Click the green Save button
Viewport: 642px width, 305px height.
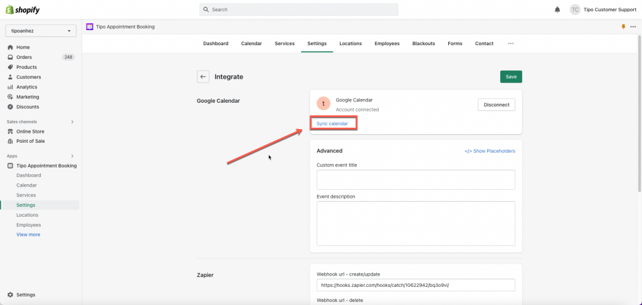511,76
